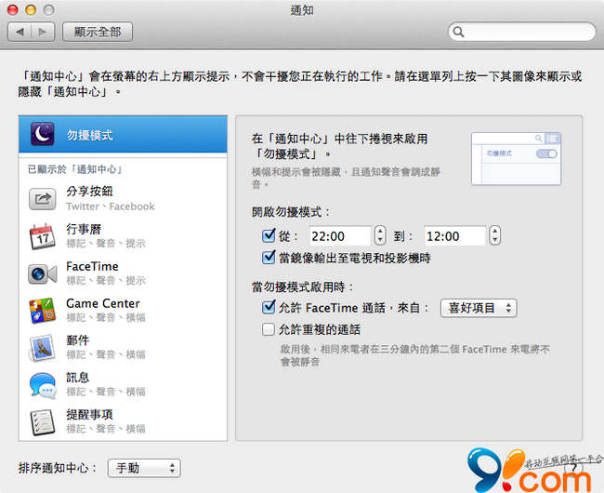This screenshot has height=493, width=604.
Task: Click the search magnifier icon
Action: click(x=458, y=32)
